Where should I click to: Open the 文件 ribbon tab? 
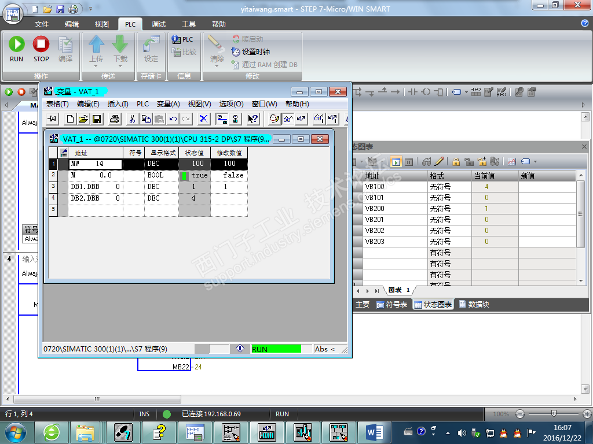tap(42, 24)
